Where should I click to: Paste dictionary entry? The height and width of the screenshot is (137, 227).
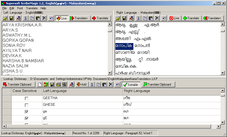pos(104,85)
